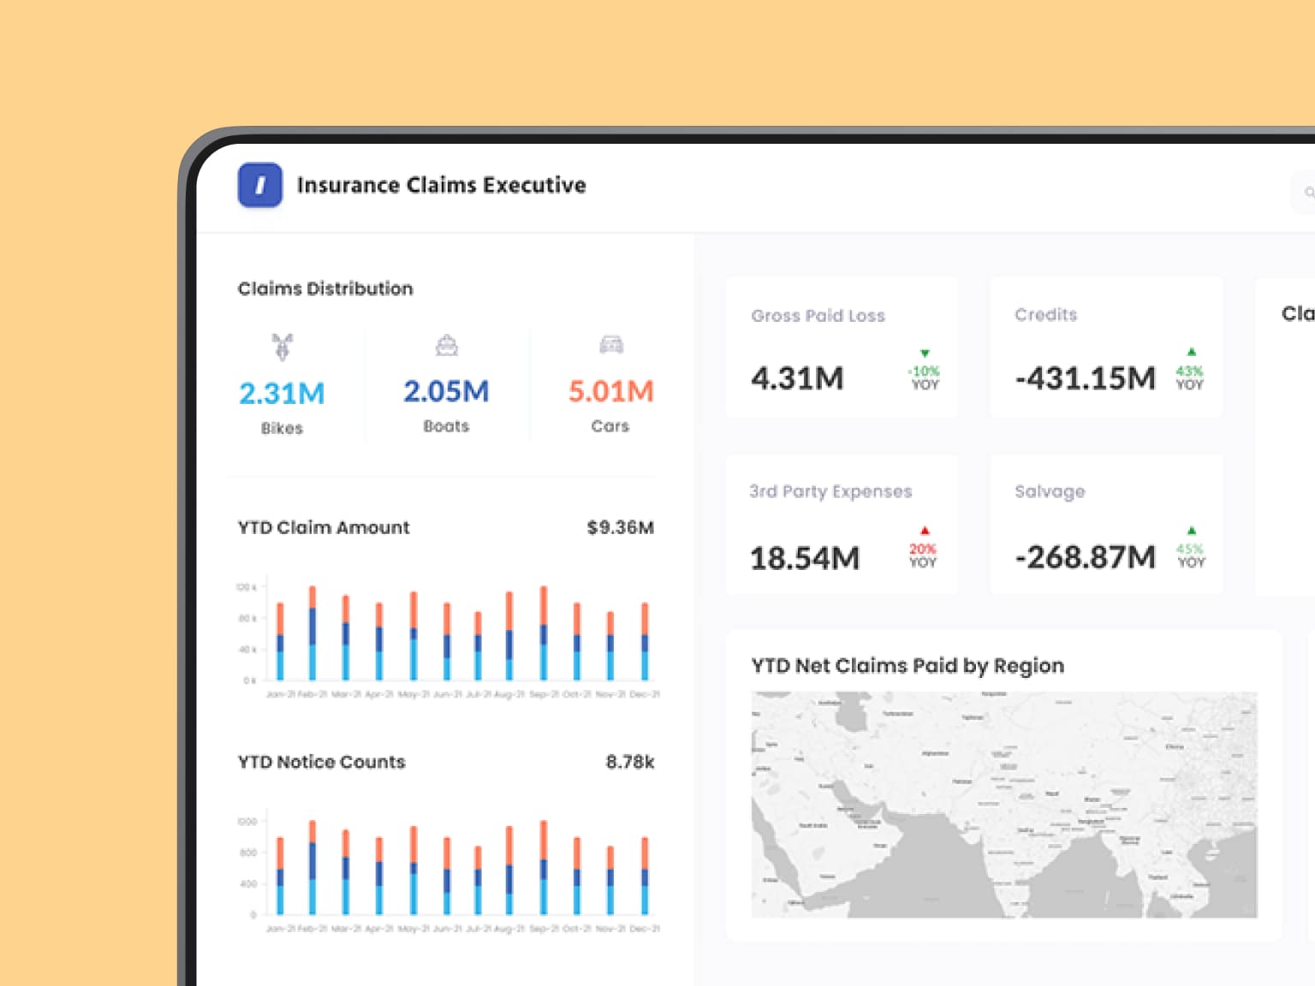
Task: Click the Cars label
Action: coord(610,426)
